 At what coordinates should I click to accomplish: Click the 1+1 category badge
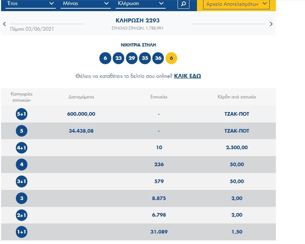22,232
